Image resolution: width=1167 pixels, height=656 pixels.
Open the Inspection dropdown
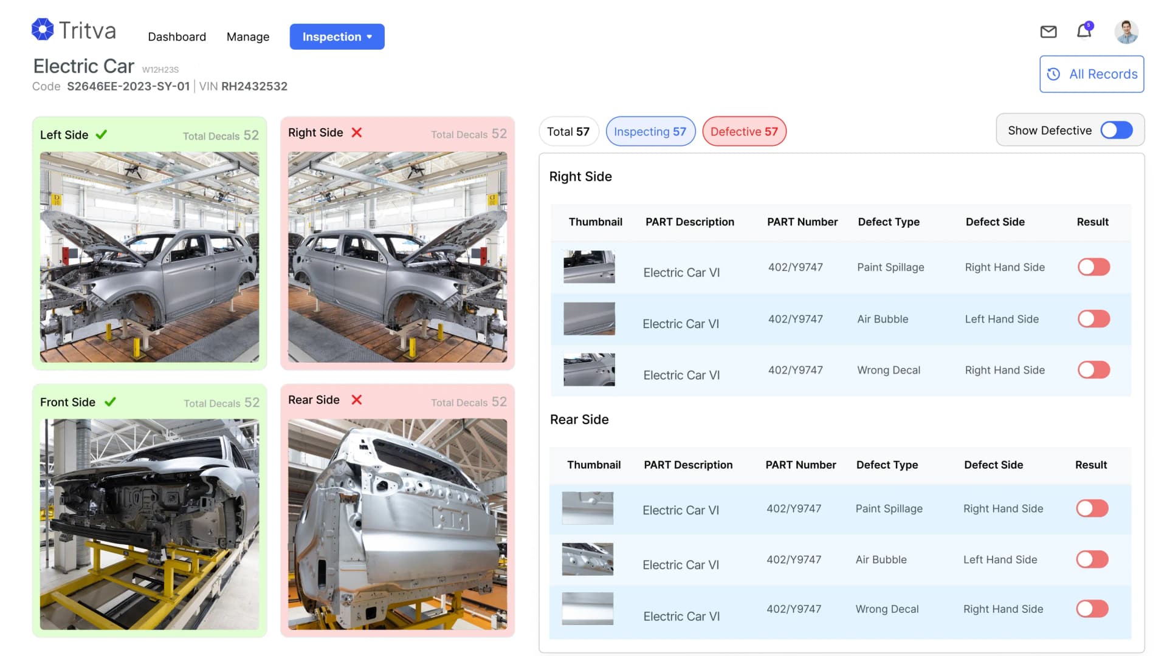[x=337, y=36]
